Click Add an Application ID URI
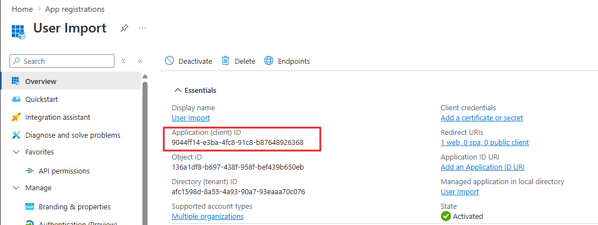598x225 pixels. 482,167
